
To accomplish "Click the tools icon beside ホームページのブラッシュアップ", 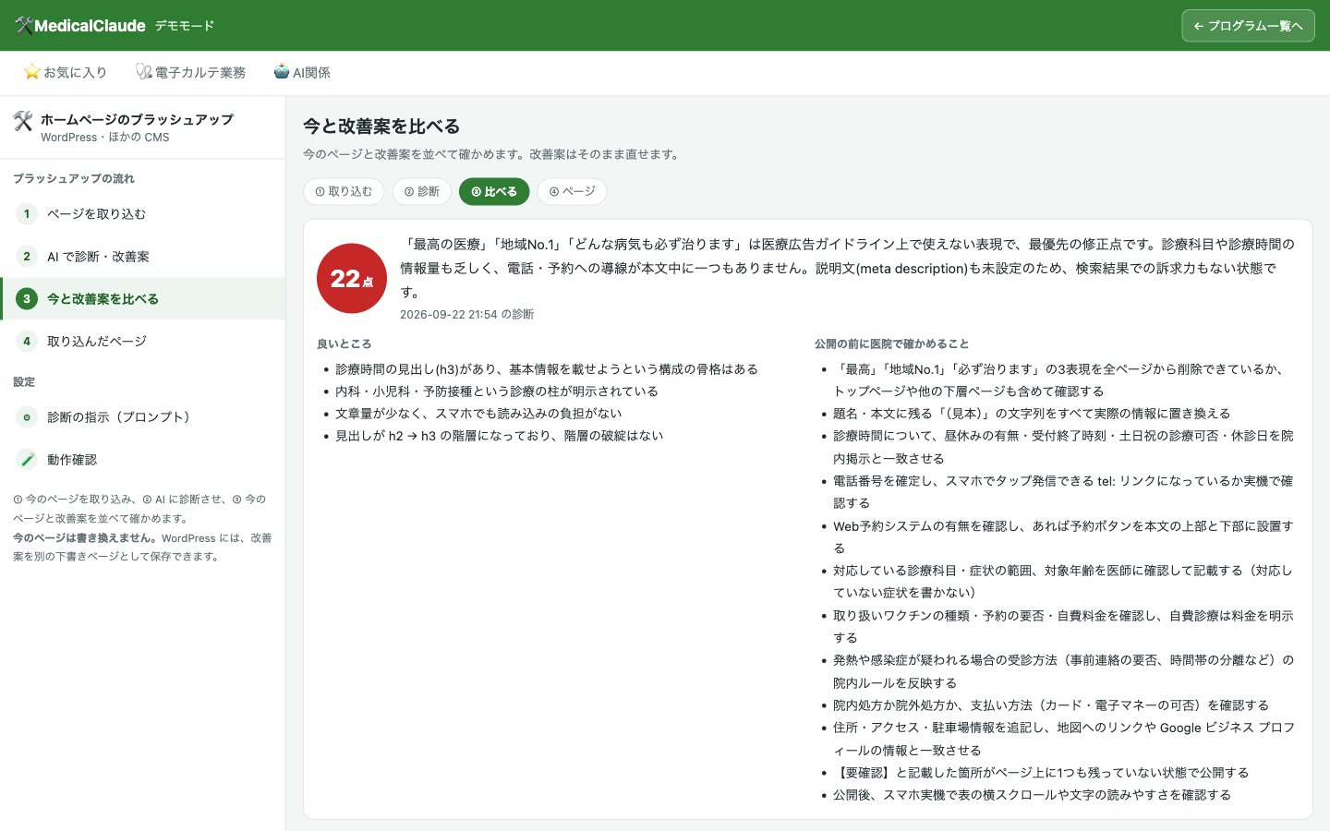I will 23,121.
